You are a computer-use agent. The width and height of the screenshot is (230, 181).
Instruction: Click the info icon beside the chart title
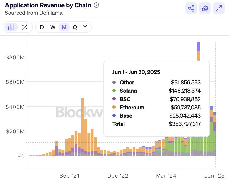96,5
